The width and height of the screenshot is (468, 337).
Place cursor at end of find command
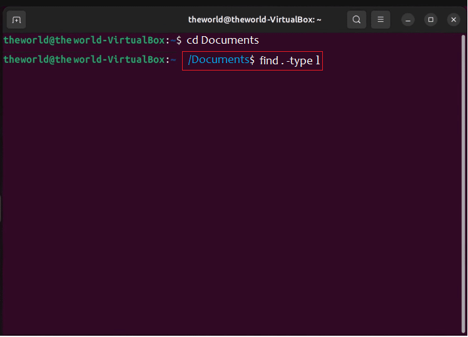320,61
